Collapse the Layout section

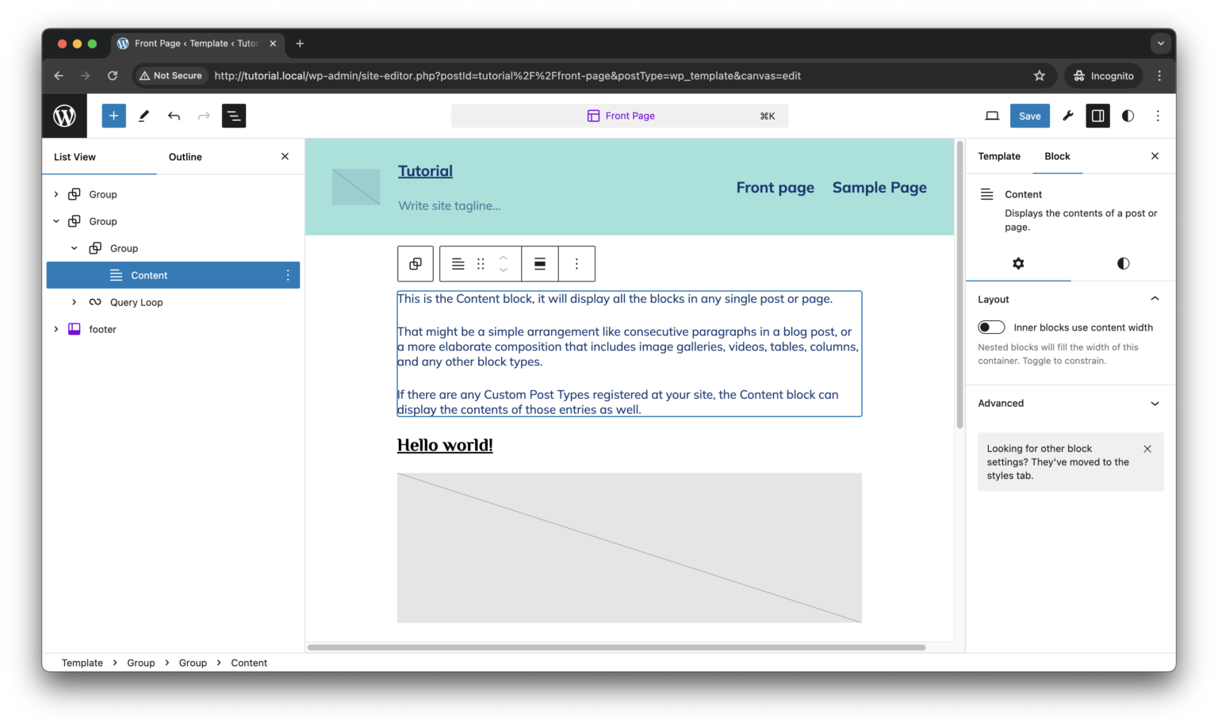[x=1155, y=298]
